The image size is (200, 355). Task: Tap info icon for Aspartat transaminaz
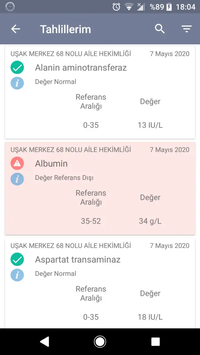17,275
